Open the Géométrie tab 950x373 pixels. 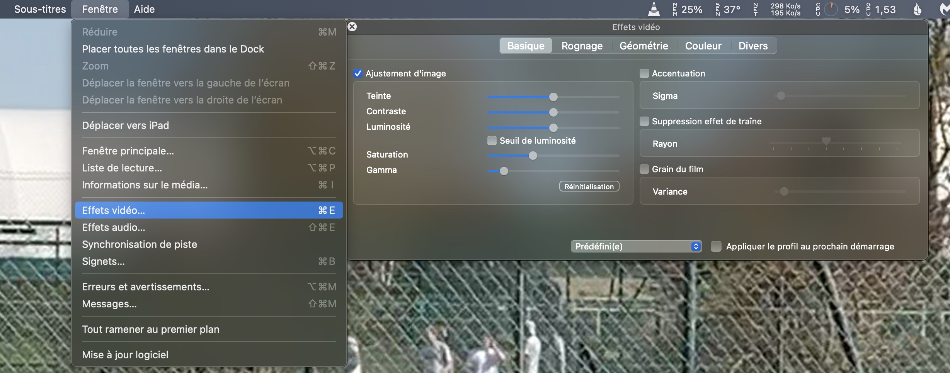(644, 46)
